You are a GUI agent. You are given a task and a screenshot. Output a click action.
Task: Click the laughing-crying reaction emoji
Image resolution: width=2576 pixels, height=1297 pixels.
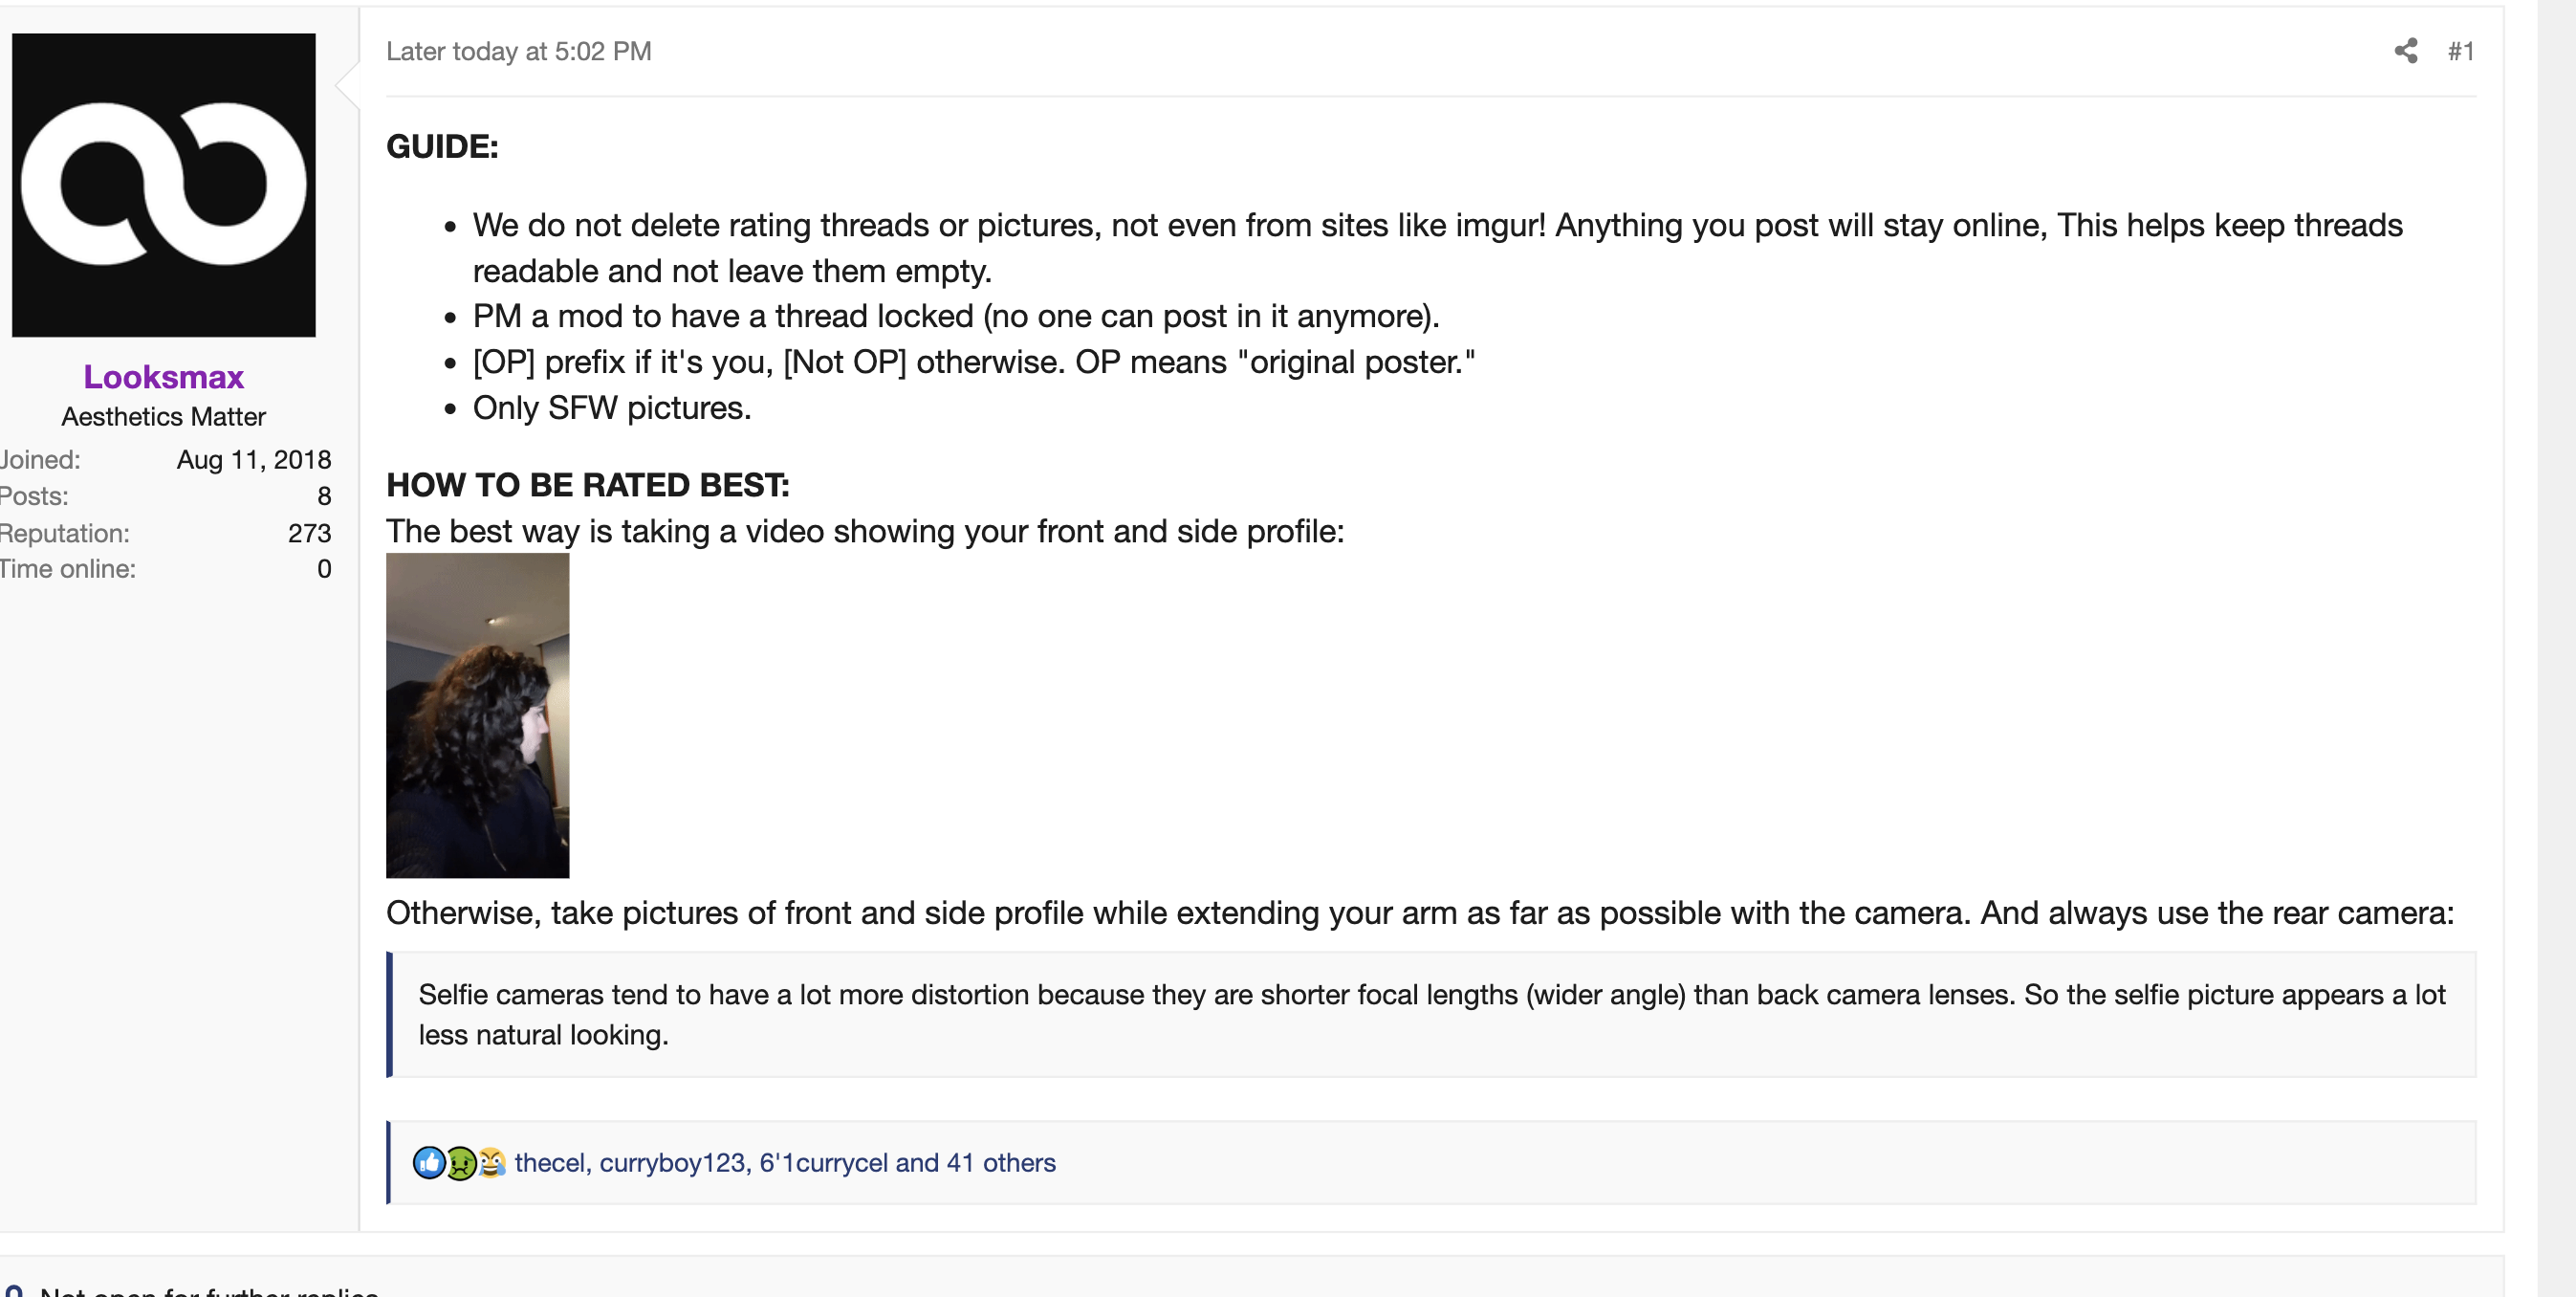tap(491, 1162)
